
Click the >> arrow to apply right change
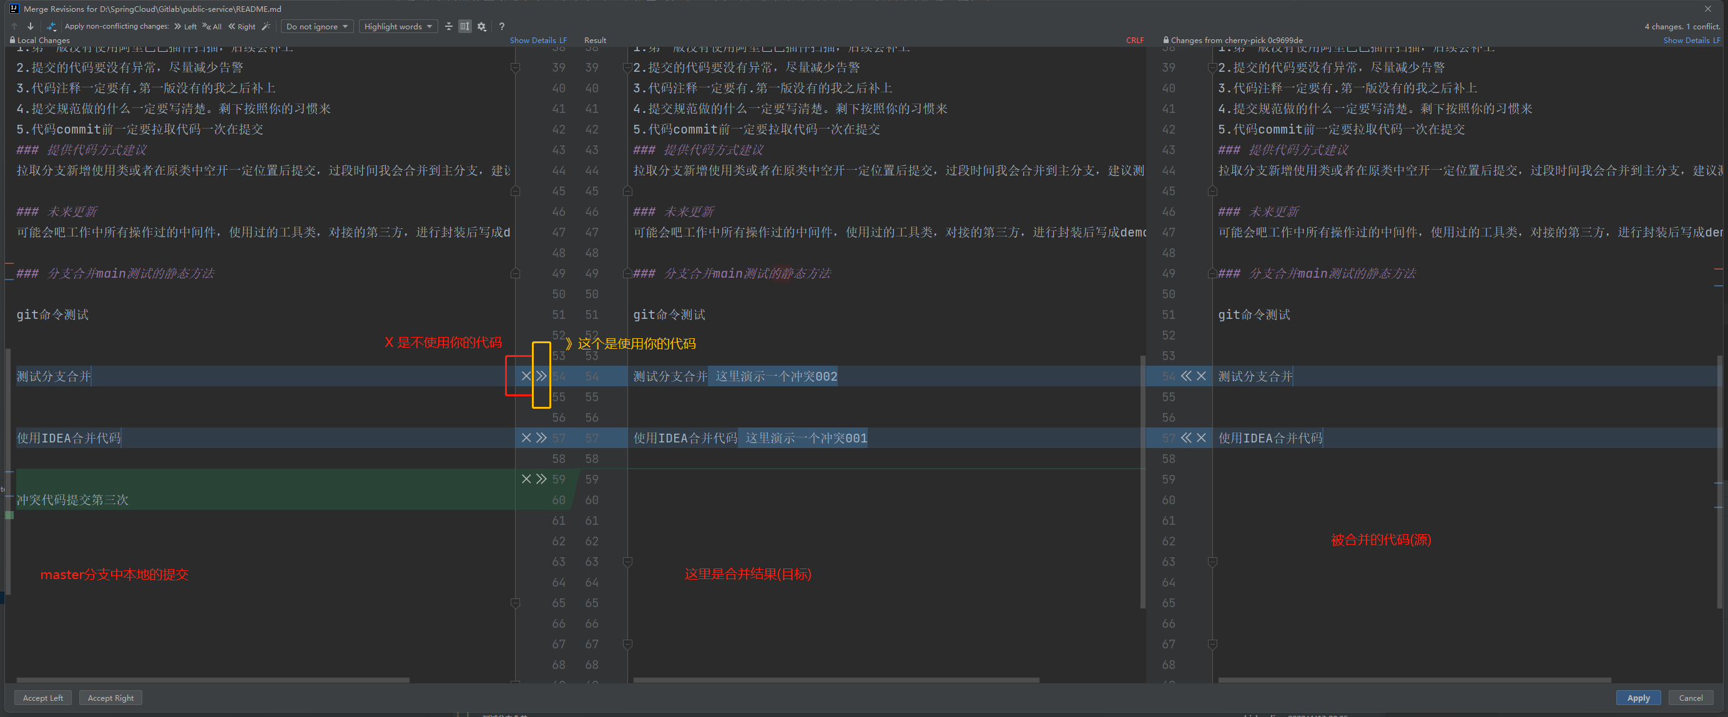pos(541,376)
